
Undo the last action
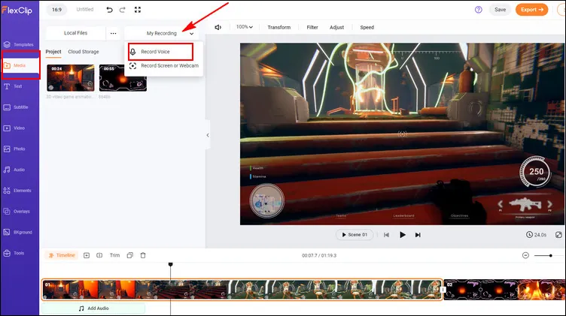click(109, 10)
